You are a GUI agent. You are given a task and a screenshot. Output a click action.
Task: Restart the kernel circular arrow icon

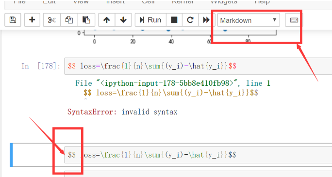pos(190,20)
